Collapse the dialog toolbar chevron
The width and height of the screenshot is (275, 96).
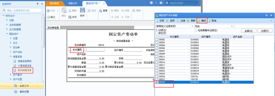(x=271, y=21)
